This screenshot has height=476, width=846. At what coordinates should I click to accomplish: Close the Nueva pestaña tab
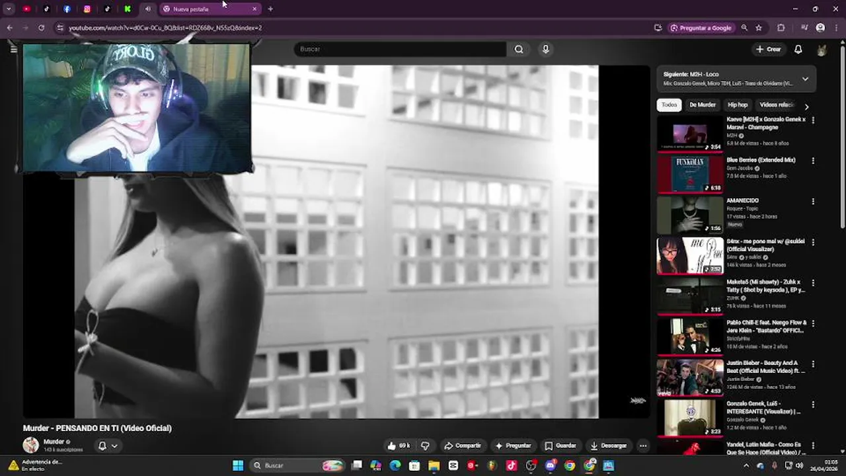pyautogui.click(x=254, y=9)
